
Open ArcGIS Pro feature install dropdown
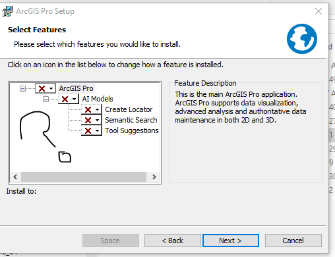[x=46, y=88]
